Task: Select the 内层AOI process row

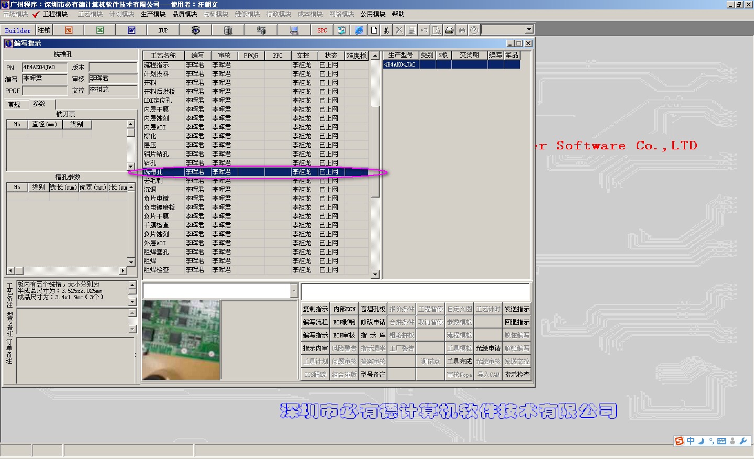Action: click(x=256, y=127)
